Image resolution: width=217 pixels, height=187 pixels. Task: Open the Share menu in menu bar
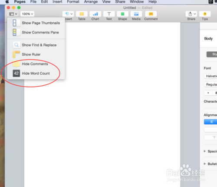[120, 2]
